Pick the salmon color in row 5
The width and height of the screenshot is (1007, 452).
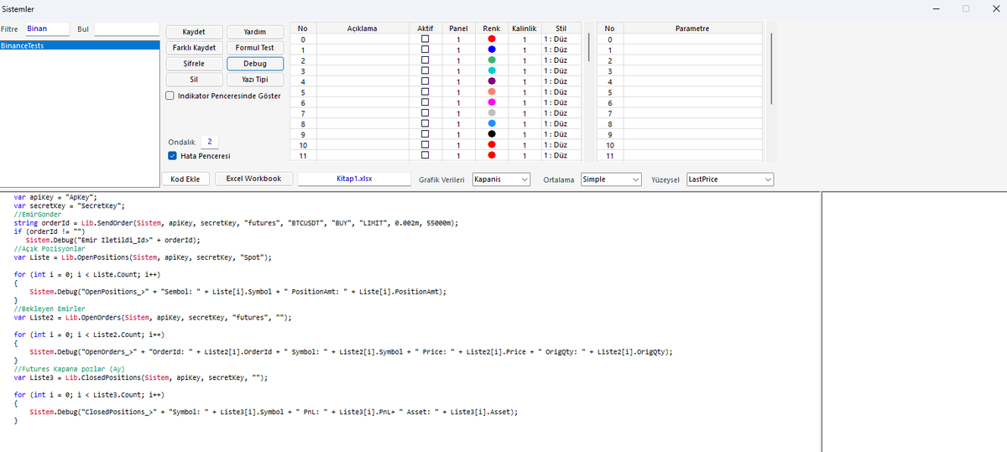click(492, 92)
